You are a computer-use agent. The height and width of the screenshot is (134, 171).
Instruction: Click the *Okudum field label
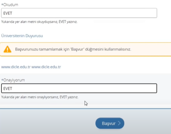coord(10,5)
